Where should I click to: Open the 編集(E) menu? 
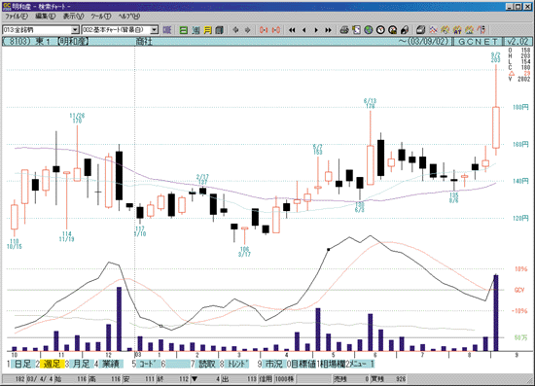tap(45, 16)
